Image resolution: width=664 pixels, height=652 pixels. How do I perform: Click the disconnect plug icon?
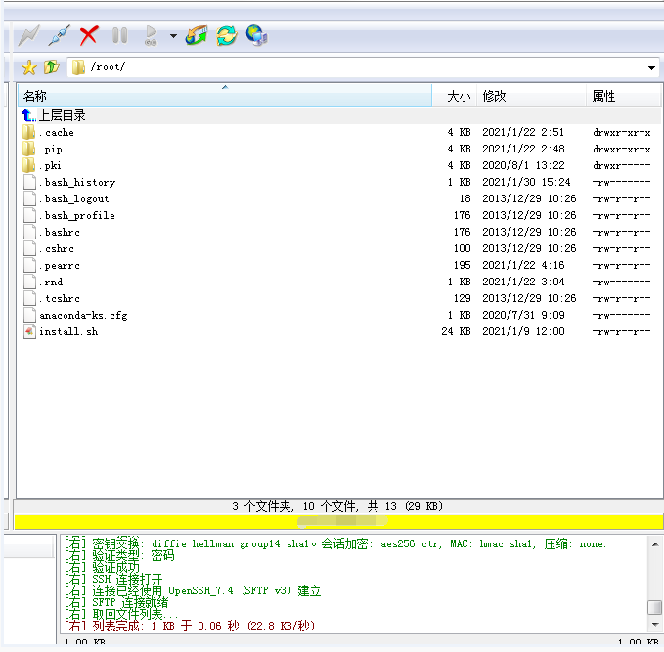(58, 36)
